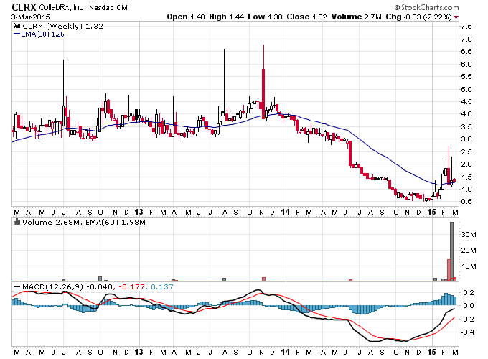
Task: Click the '15' year marker below price chart
Action: [x=431, y=212]
